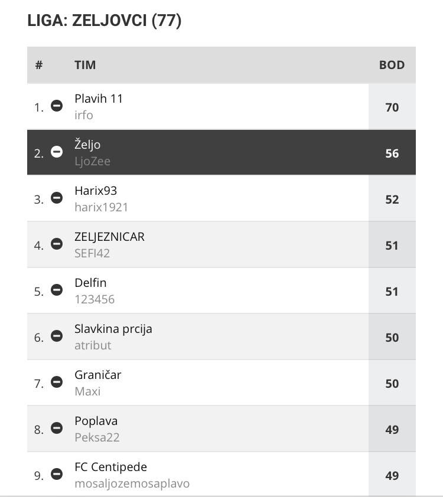This screenshot has width=443, height=497.
Task: Click the BOD column header
Action: point(392,65)
